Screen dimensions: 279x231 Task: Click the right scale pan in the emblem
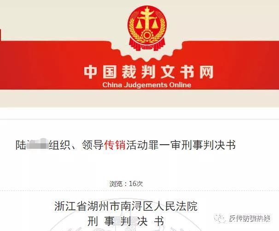(x=155, y=24)
